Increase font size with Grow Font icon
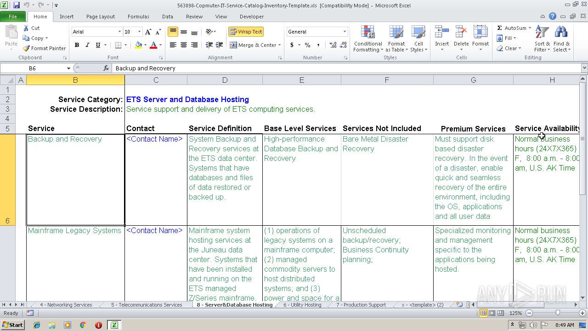Screen dimensions: 588x331 tap(148, 32)
